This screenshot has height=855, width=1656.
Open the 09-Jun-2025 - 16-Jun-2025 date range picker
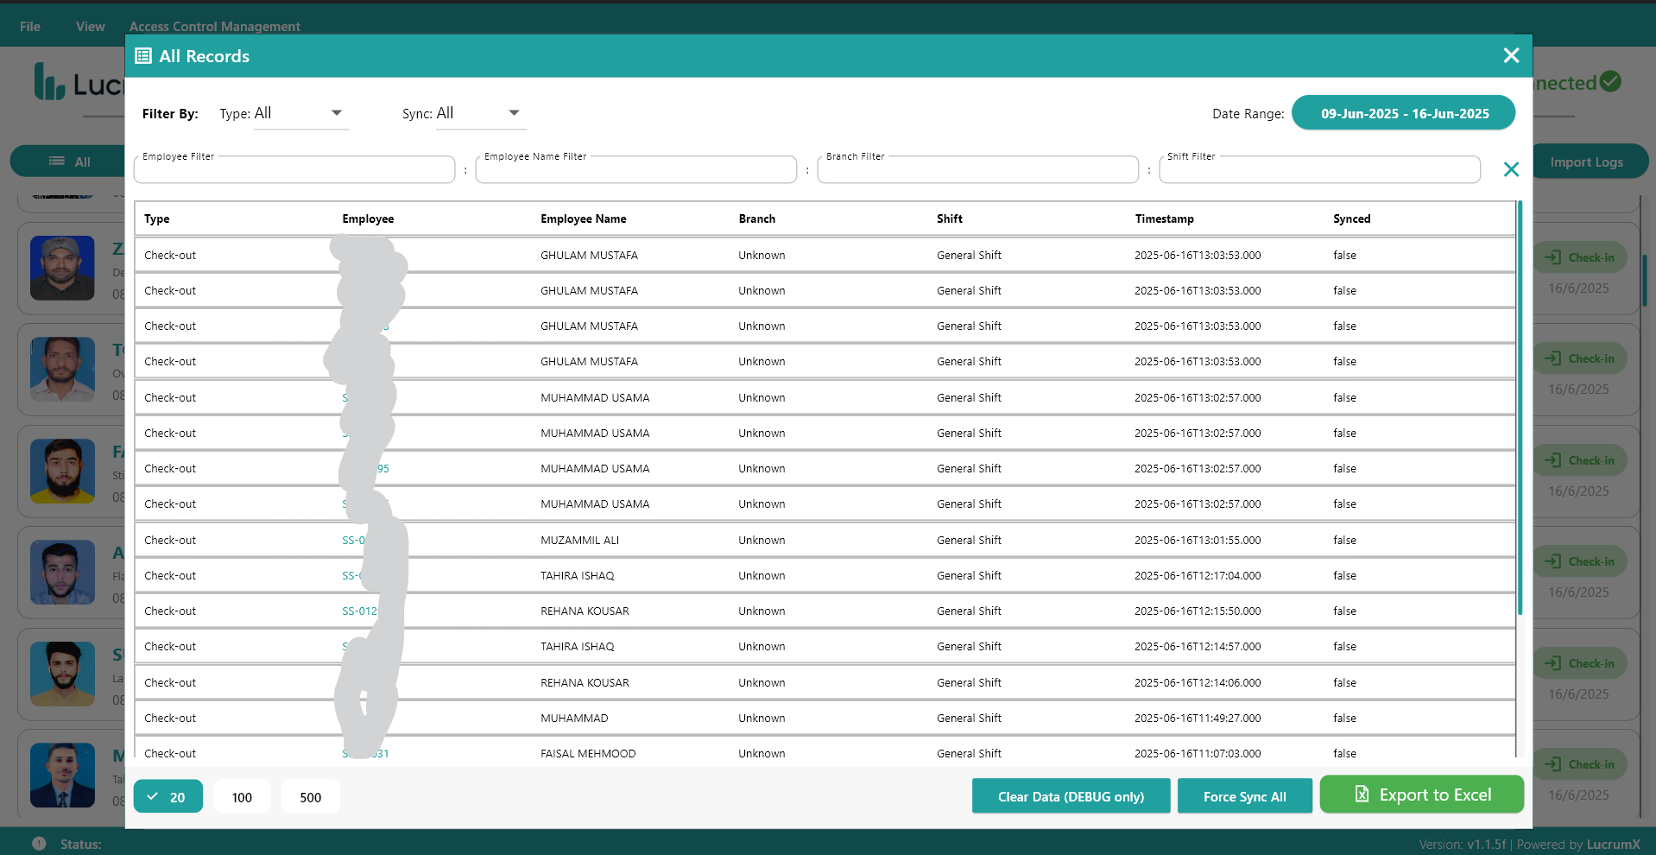[1403, 112]
